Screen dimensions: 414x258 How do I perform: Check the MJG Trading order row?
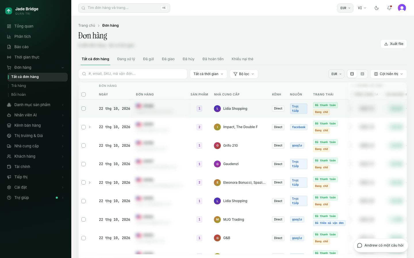(83, 220)
